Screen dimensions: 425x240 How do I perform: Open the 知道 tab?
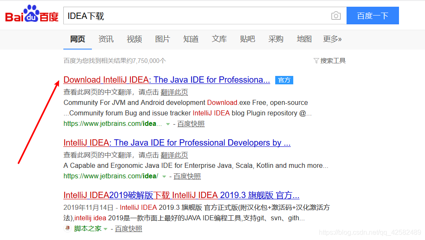(191, 39)
